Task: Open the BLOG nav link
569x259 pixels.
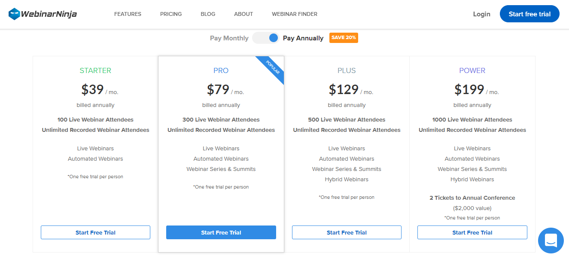Action: coord(208,14)
